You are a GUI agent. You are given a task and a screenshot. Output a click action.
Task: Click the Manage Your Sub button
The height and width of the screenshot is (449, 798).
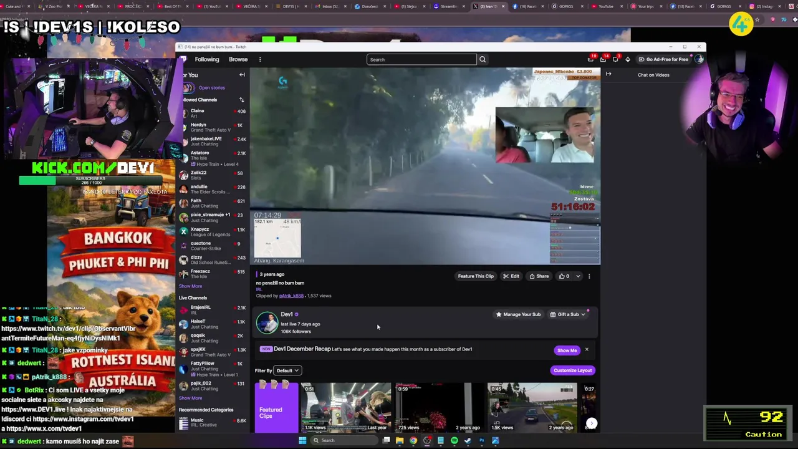518,314
